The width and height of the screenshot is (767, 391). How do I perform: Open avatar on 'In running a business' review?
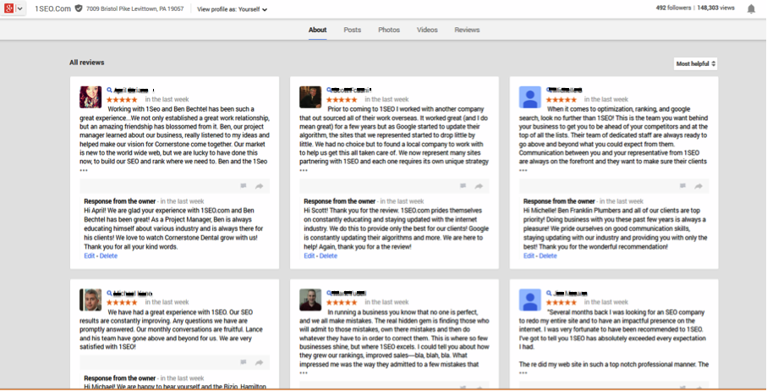(310, 300)
